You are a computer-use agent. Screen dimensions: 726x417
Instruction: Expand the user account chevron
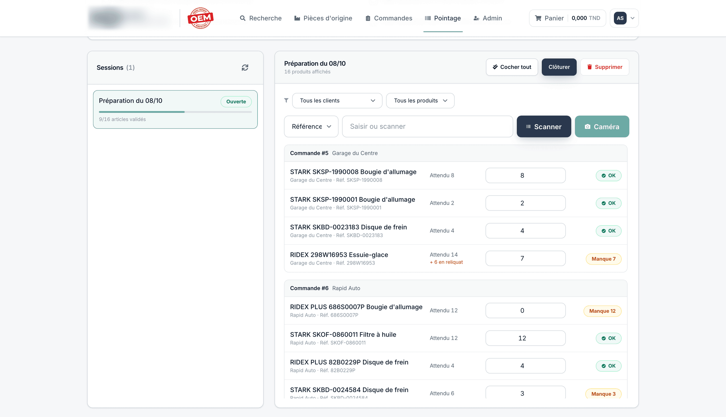pyautogui.click(x=633, y=18)
